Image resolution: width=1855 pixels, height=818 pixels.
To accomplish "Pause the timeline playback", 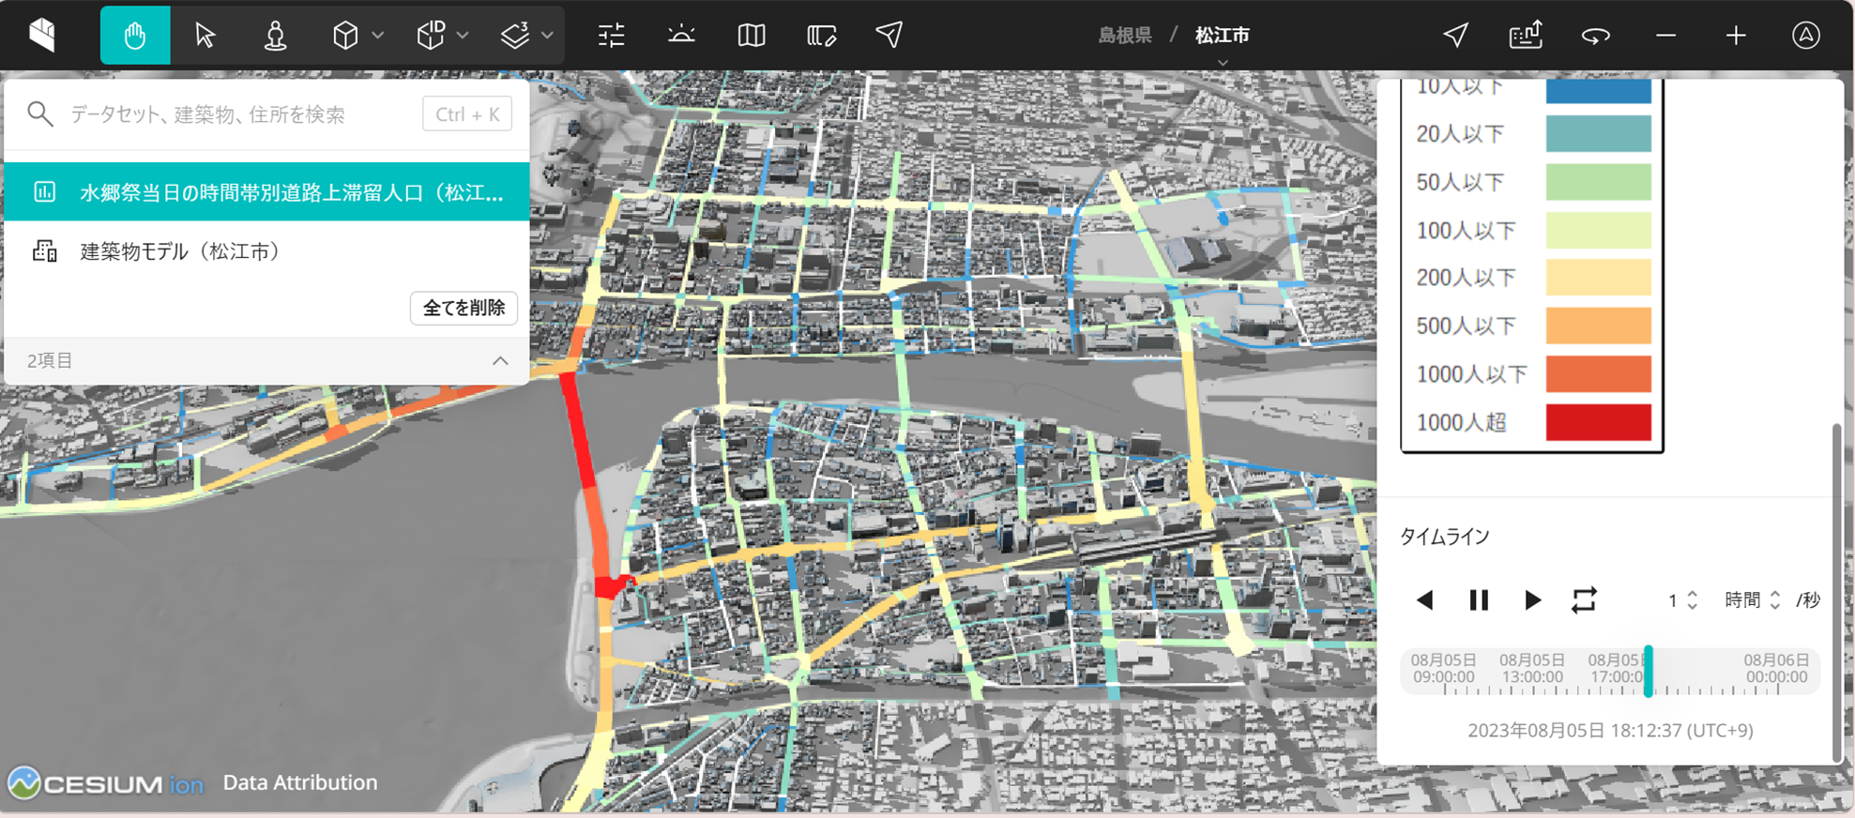I will click(x=1479, y=600).
